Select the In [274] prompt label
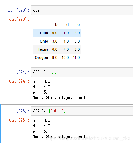This screenshot has width=133, height=144. coord(18,72)
